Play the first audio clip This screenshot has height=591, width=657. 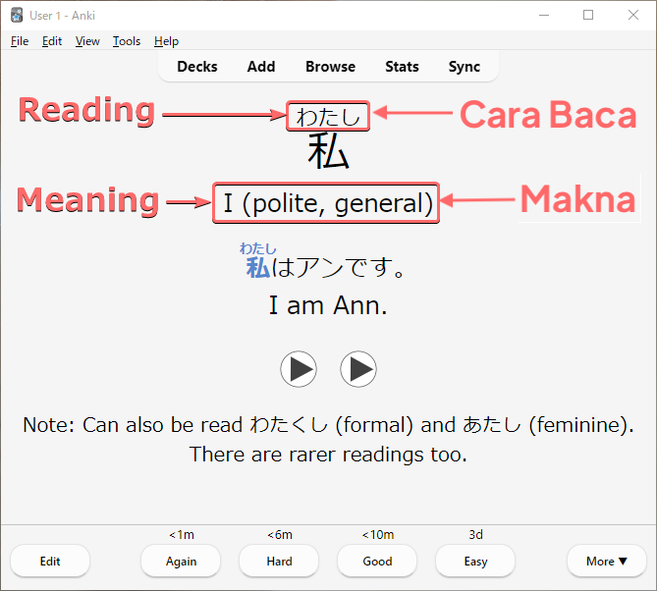[299, 369]
